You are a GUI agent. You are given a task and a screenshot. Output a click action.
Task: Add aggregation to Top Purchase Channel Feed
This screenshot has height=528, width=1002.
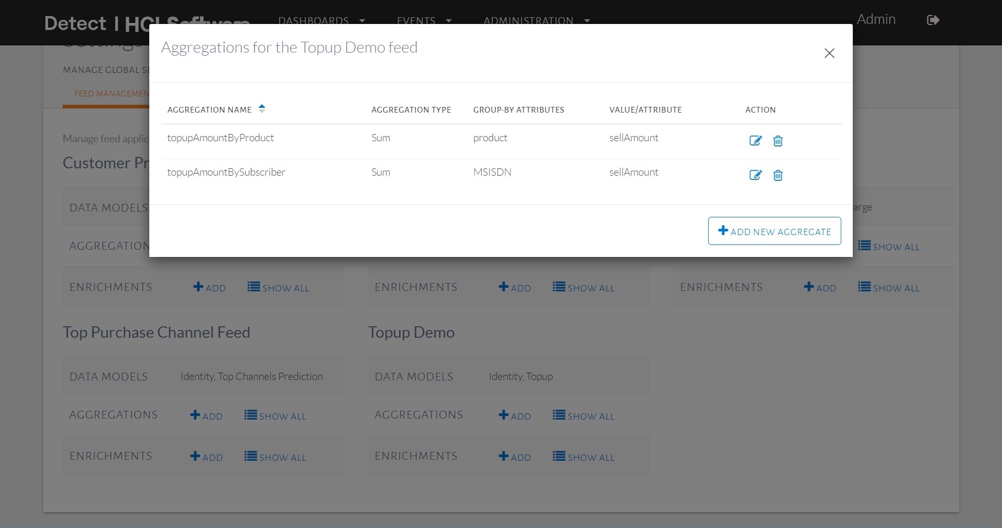tap(206, 415)
